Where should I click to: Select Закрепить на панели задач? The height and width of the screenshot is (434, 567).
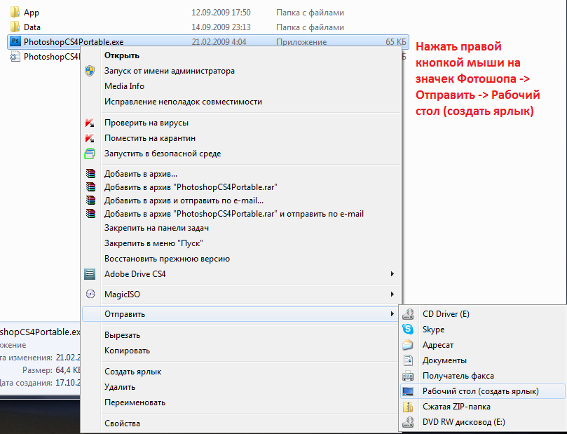tap(156, 228)
